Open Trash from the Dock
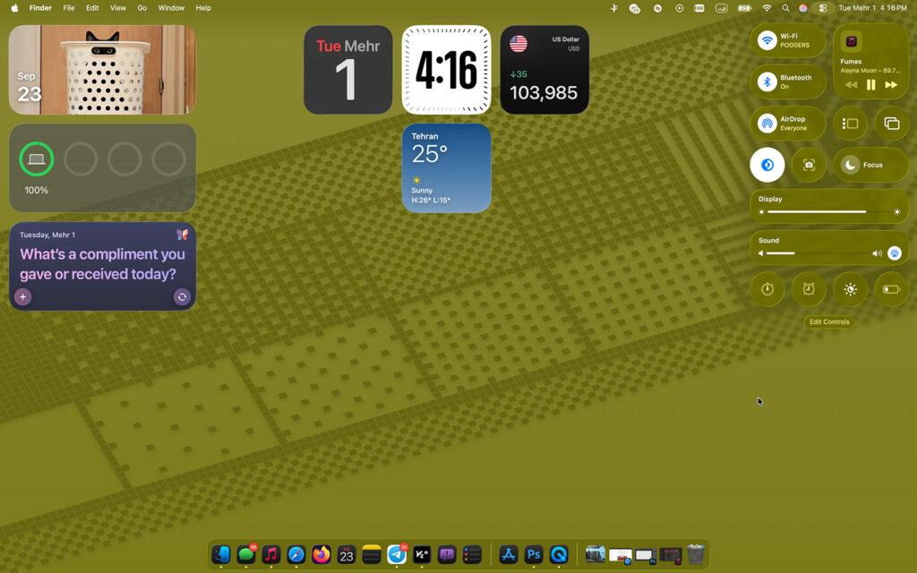The width and height of the screenshot is (917, 573). coord(695,553)
